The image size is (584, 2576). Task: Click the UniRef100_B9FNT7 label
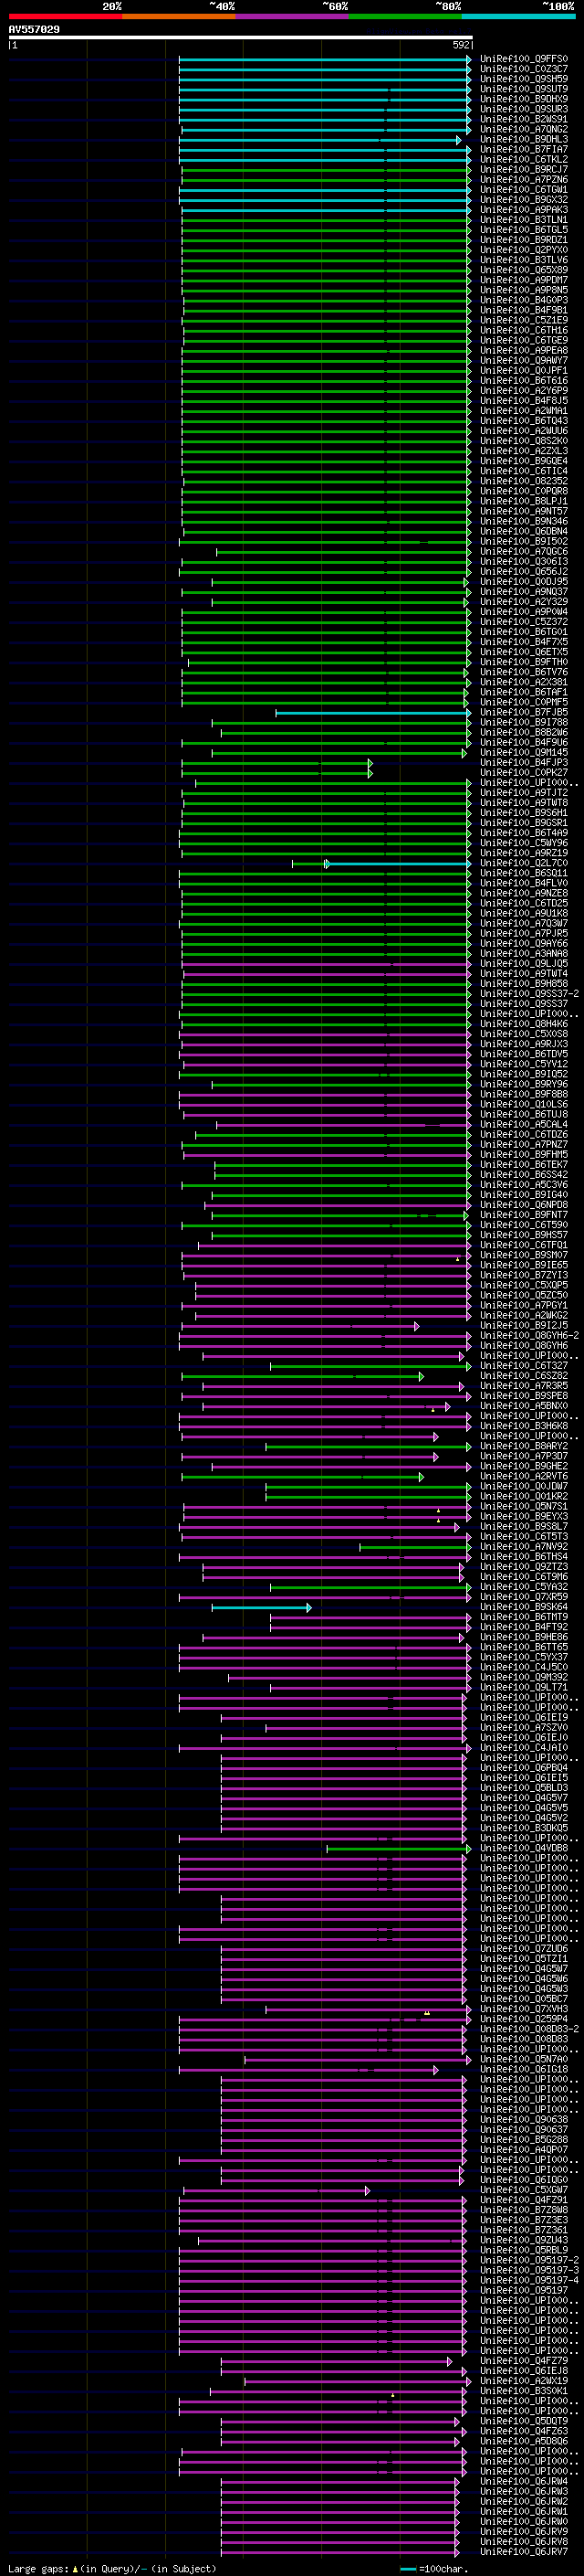click(524, 1216)
